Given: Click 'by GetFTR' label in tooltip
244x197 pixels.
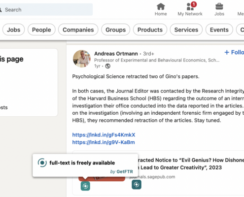Looking at the screenshot, I should (121, 171).
